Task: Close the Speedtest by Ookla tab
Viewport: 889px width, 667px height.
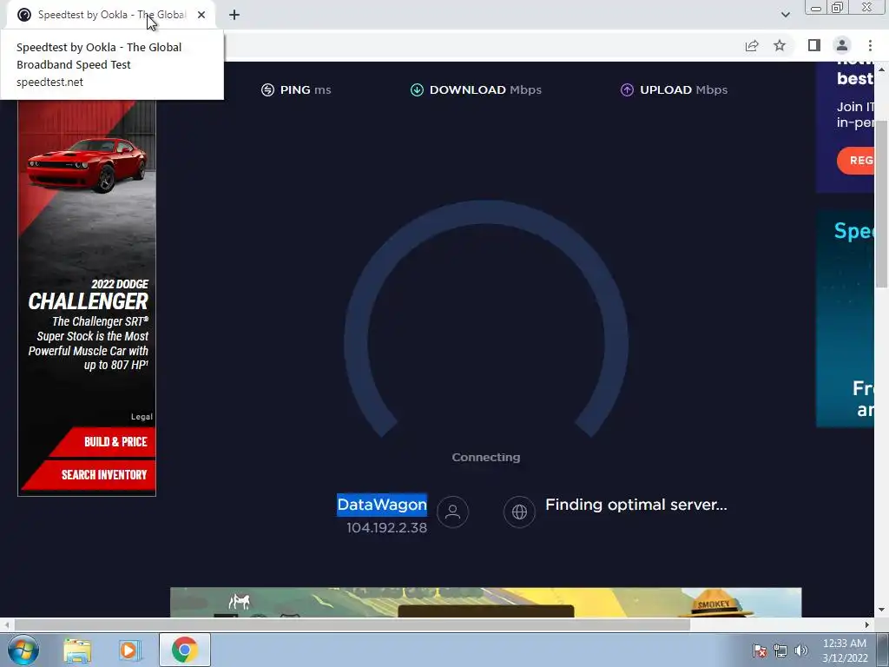Action: [x=201, y=15]
